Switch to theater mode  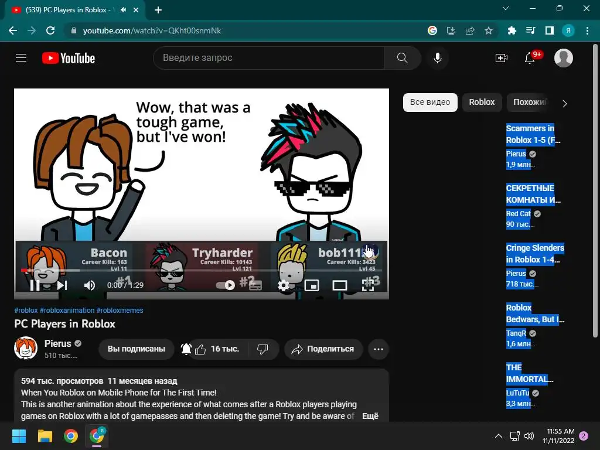(x=339, y=285)
